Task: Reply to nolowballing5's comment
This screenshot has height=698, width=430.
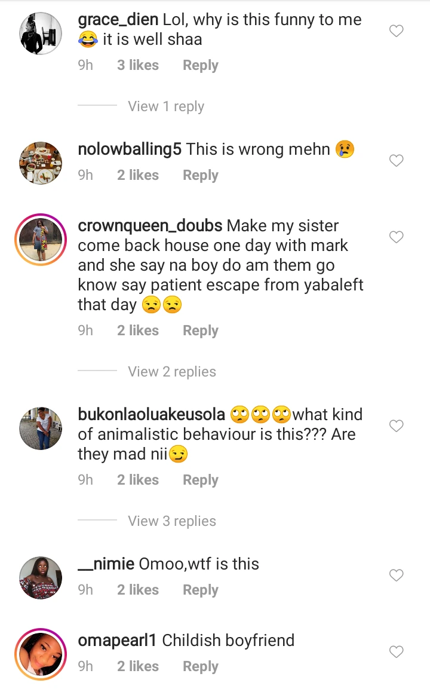Action: tap(200, 175)
